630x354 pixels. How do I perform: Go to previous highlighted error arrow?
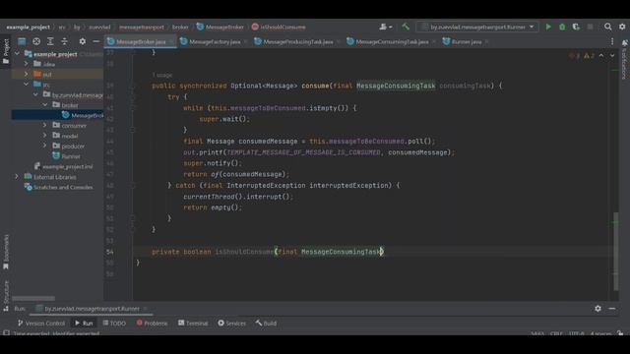(601, 56)
